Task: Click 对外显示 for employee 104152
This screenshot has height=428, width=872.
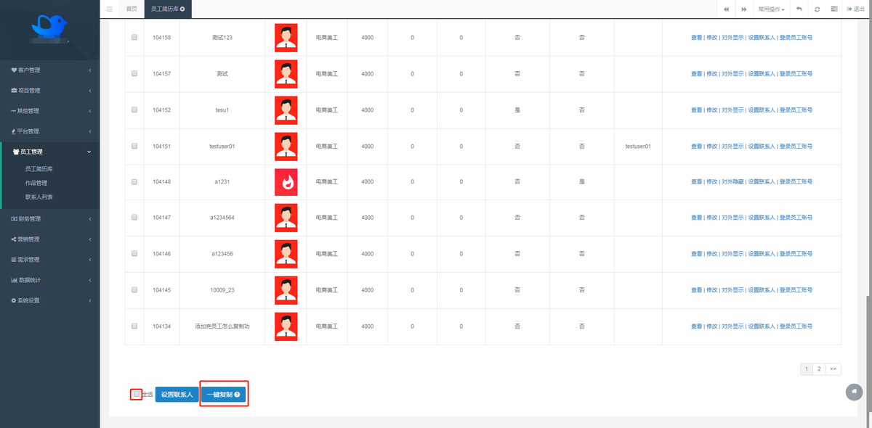Action: (732, 110)
